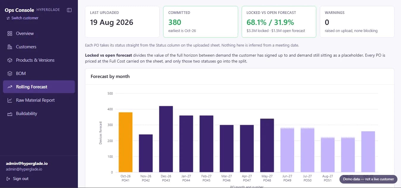Screen dimensions: 401x188
Task: Select the Feb-27 PO45 chart bar
Action: (x=206, y=144)
